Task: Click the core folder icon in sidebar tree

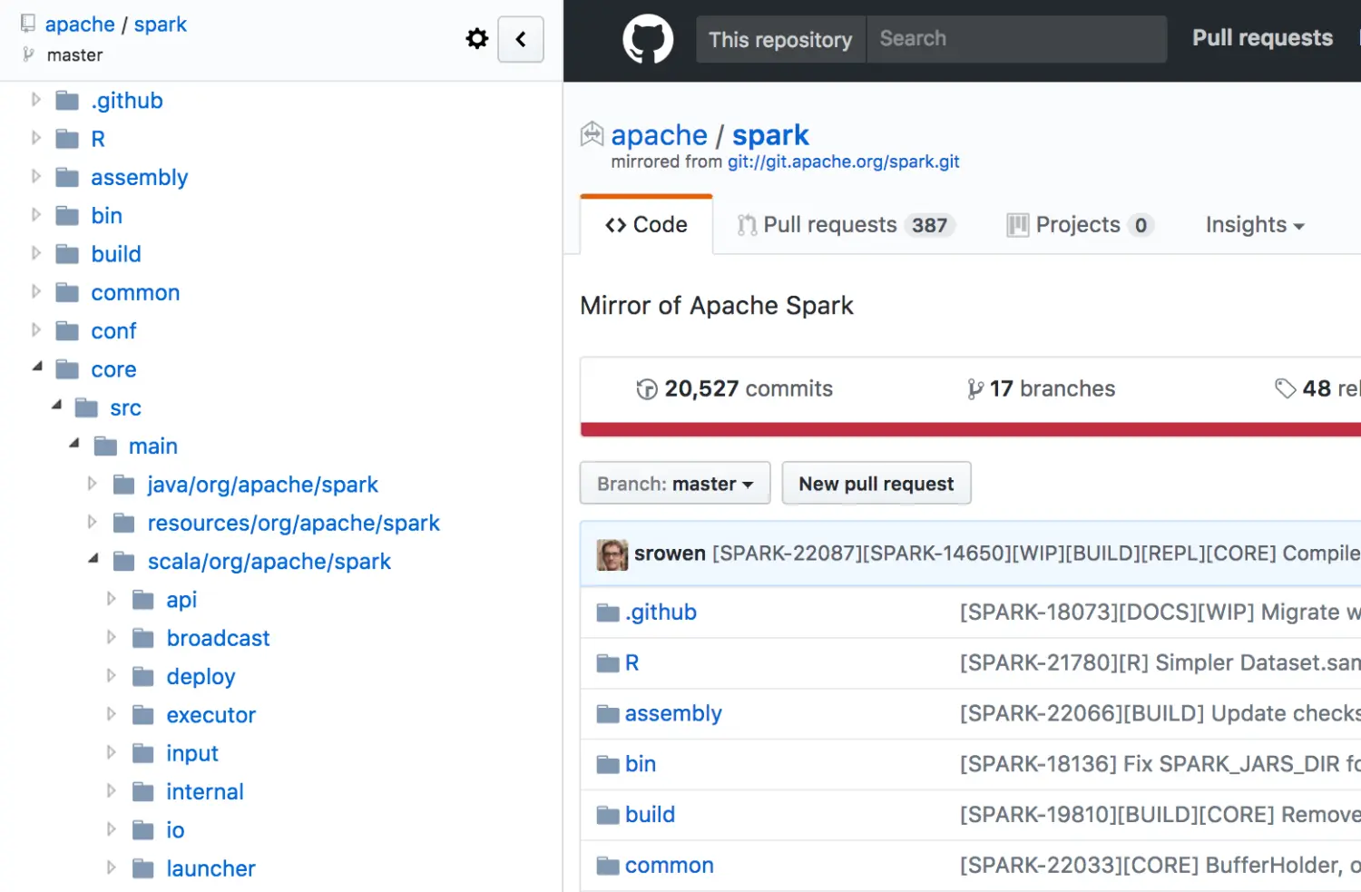Action: [67, 369]
